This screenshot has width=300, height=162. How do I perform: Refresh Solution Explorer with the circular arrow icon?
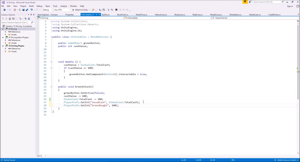(x=29, y=19)
